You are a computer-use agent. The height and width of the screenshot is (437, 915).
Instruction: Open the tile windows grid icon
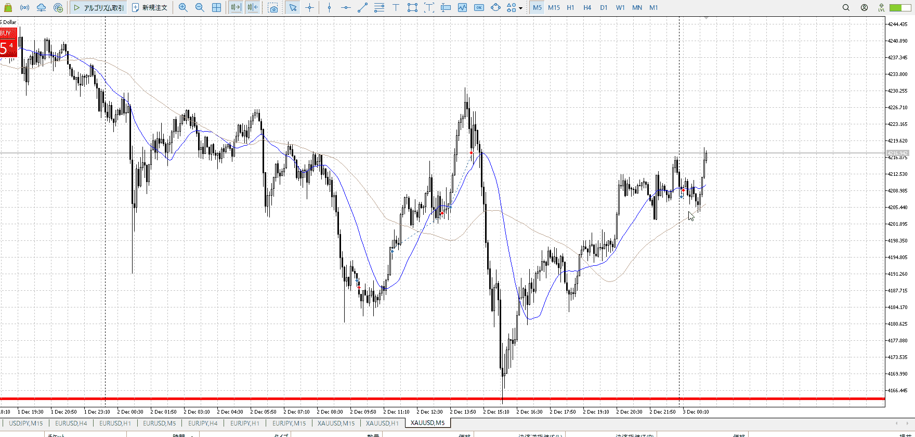click(x=216, y=8)
